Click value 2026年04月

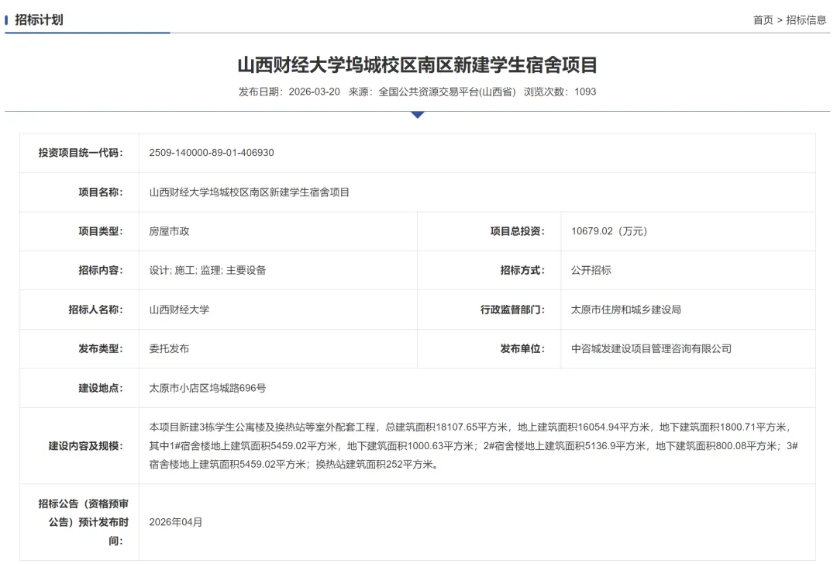[x=176, y=522]
